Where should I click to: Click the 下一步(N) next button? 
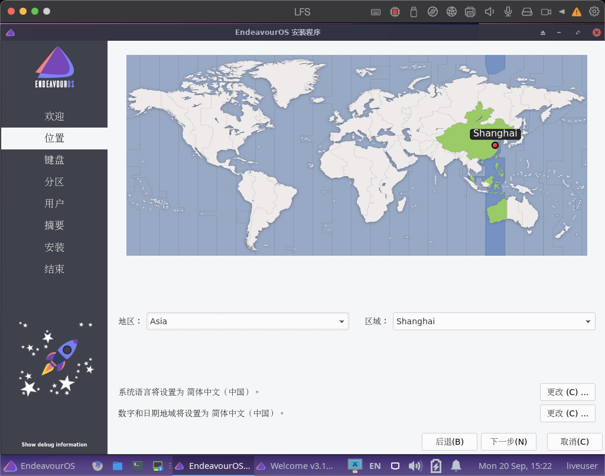point(509,442)
